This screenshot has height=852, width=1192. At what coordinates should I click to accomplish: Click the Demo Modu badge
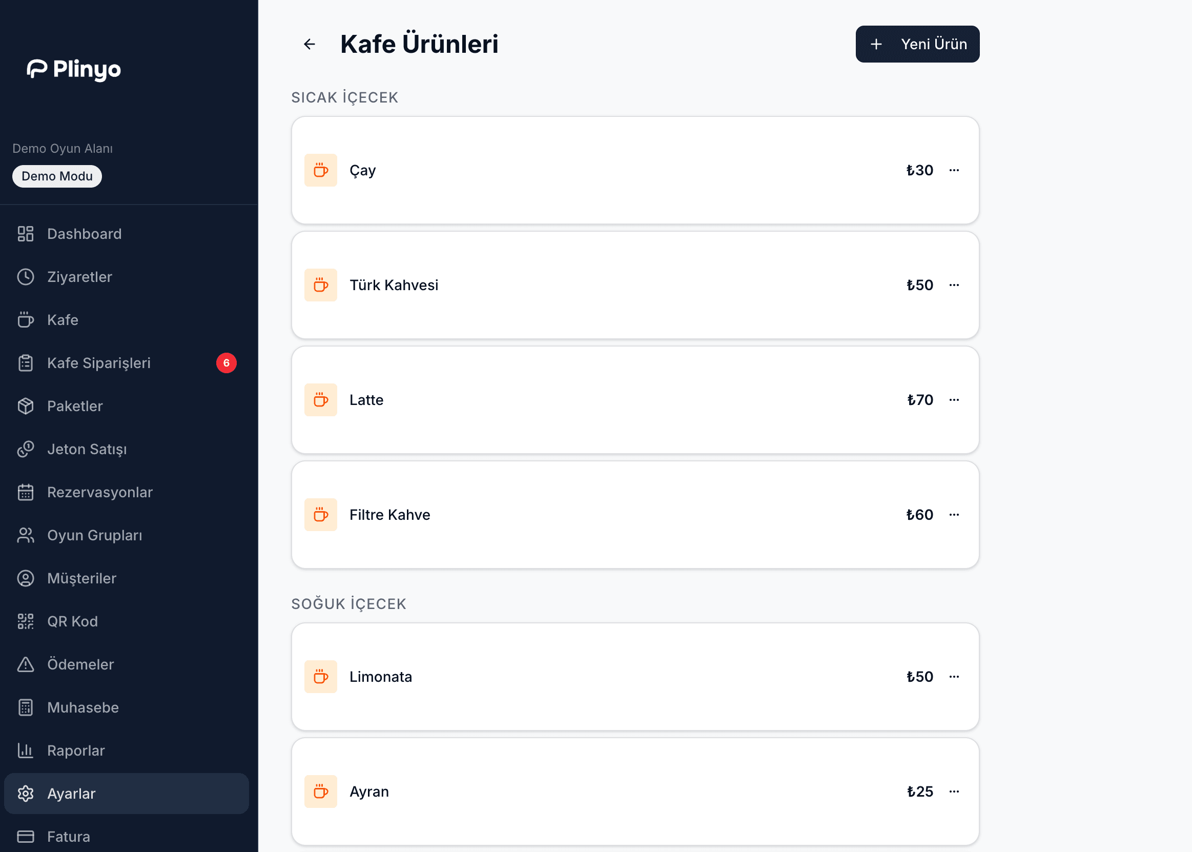coord(57,176)
